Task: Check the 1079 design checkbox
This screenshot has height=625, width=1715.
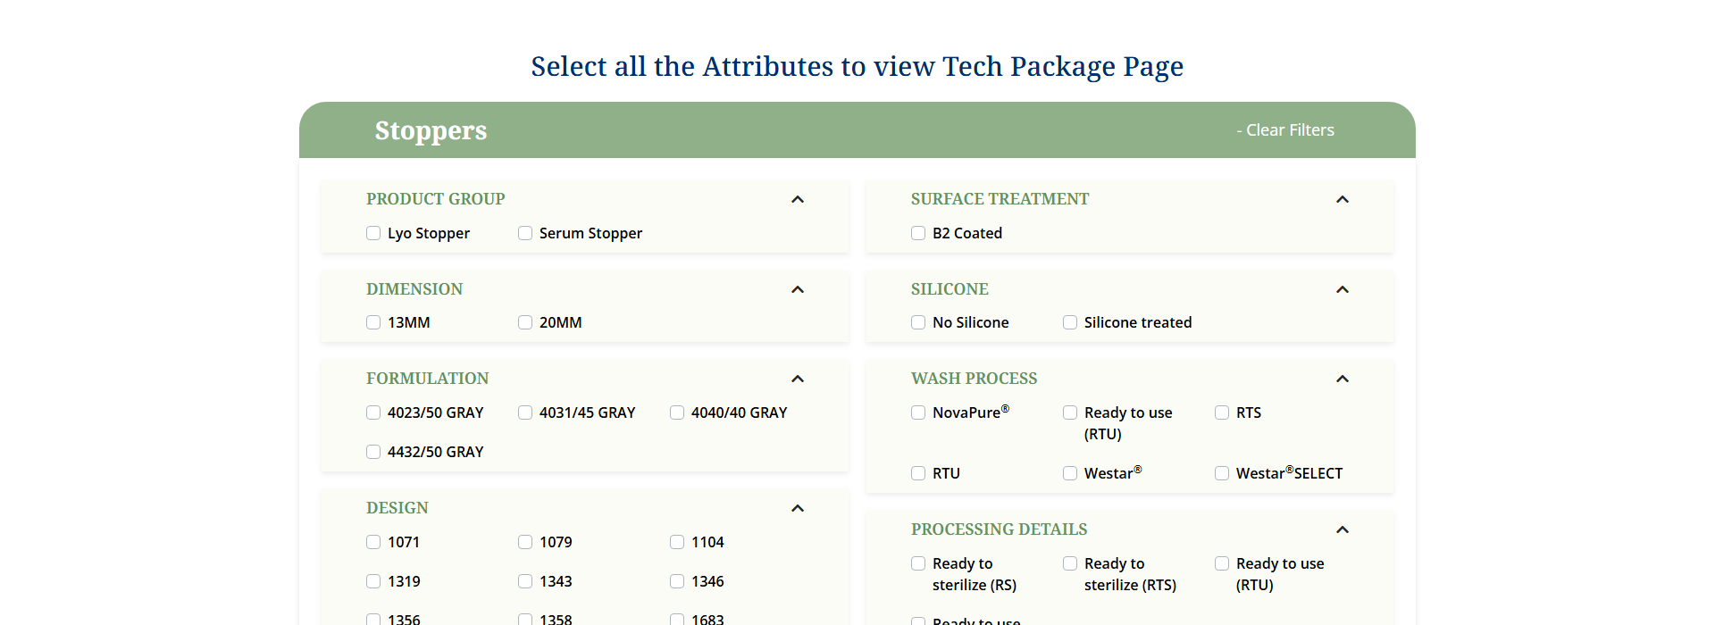Action: [x=525, y=542]
